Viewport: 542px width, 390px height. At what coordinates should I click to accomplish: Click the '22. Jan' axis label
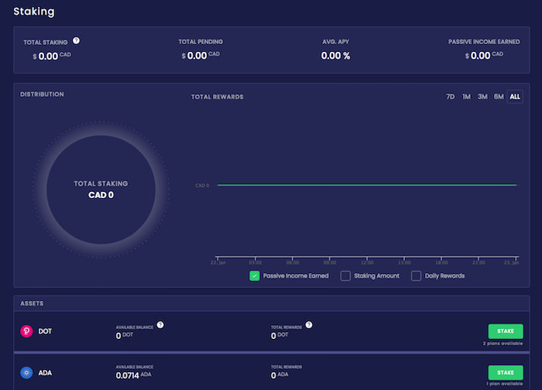click(218, 263)
